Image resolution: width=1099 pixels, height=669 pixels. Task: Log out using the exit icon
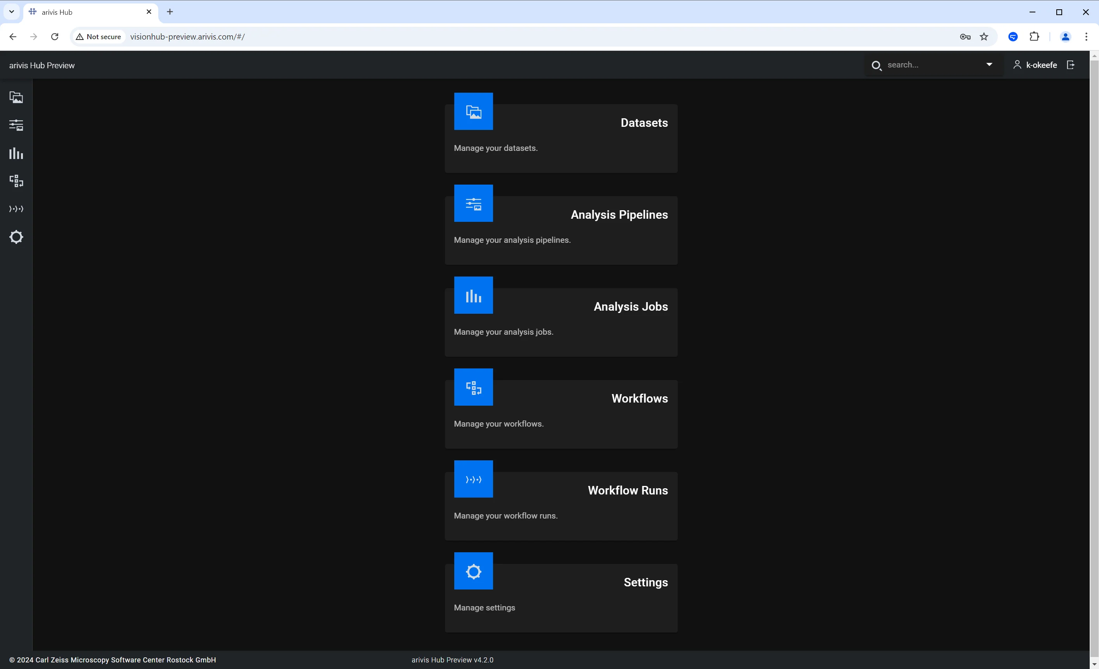click(1070, 65)
